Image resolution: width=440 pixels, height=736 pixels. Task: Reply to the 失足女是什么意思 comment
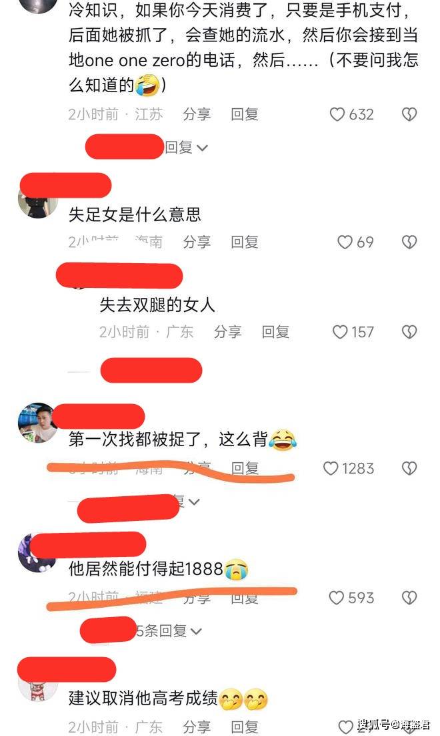(245, 242)
